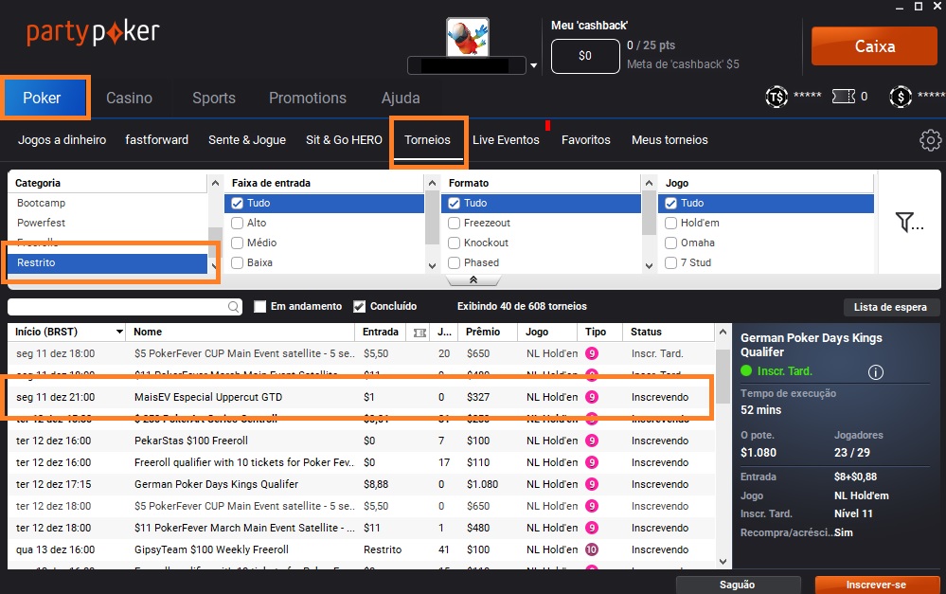Open the Favoritos section
The height and width of the screenshot is (594, 946).
pos(586,140)
